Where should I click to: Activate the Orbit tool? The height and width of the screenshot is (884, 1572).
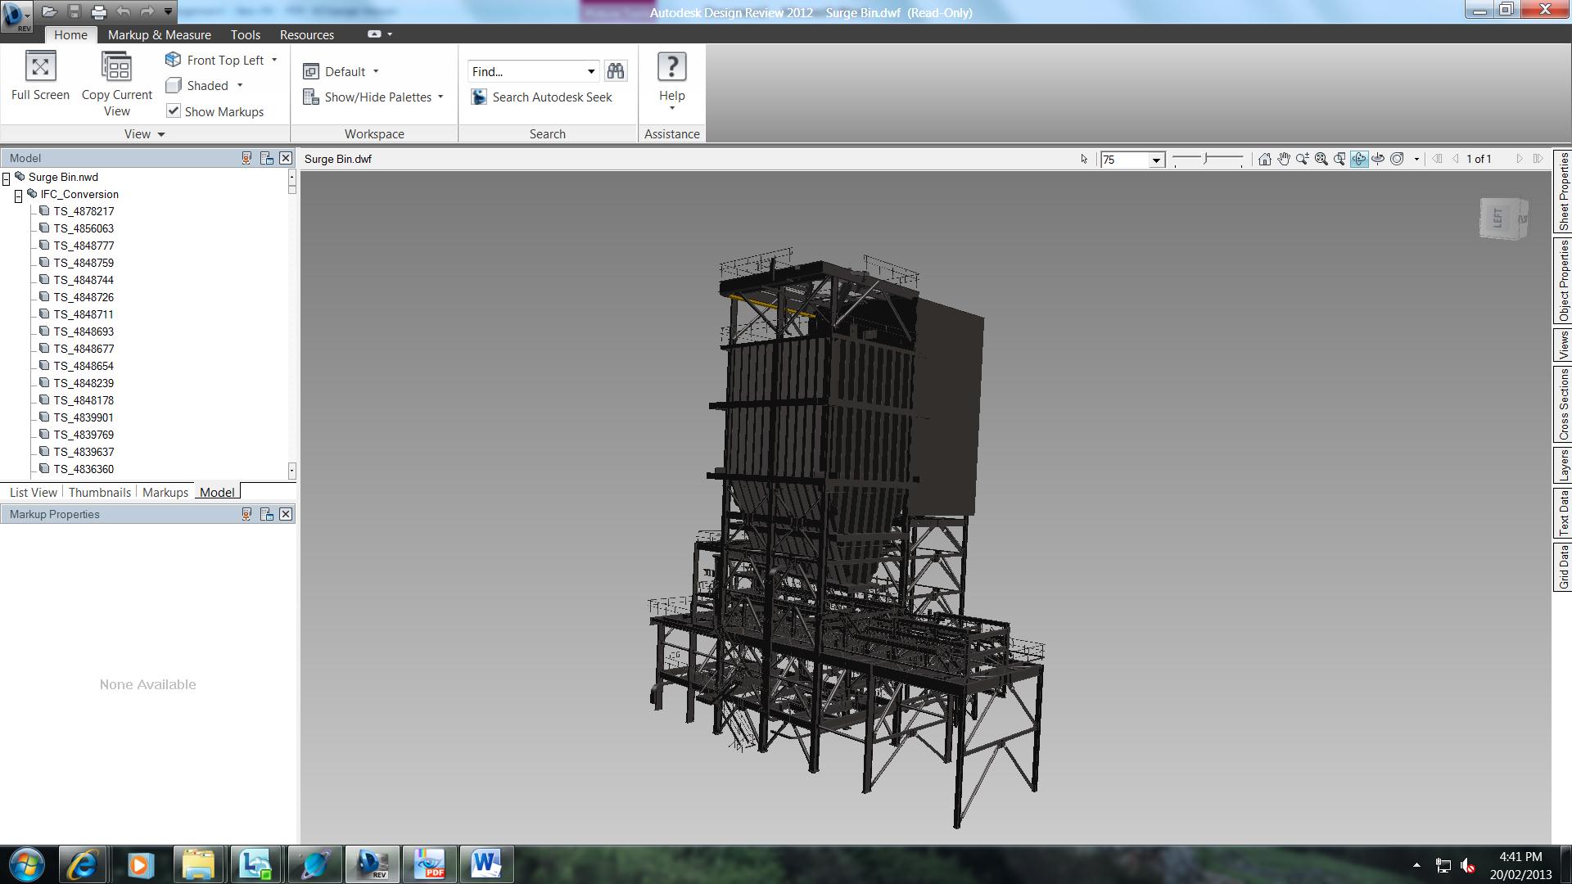1359,159
